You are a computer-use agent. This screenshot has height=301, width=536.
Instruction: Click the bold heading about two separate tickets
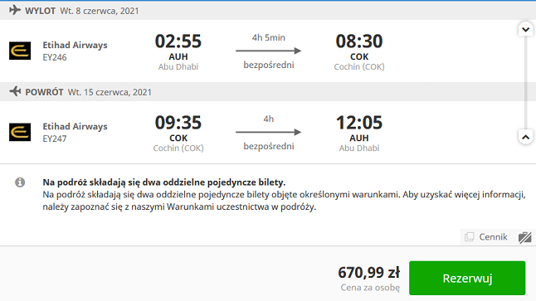163,182
